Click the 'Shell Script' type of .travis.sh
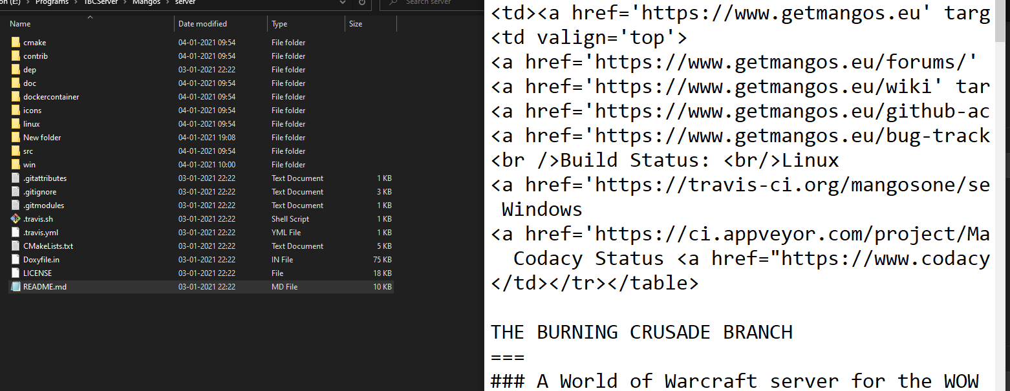The image size is (1010, 391). tap(290, 219)
